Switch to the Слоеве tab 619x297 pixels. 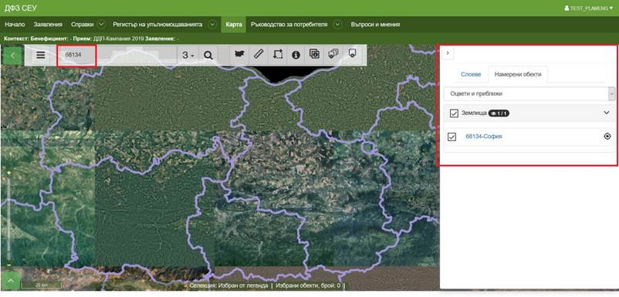pos(471,74)
